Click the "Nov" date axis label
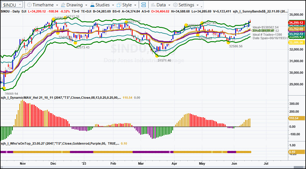Viewport: 306px width, 169px height. point(23,163)
